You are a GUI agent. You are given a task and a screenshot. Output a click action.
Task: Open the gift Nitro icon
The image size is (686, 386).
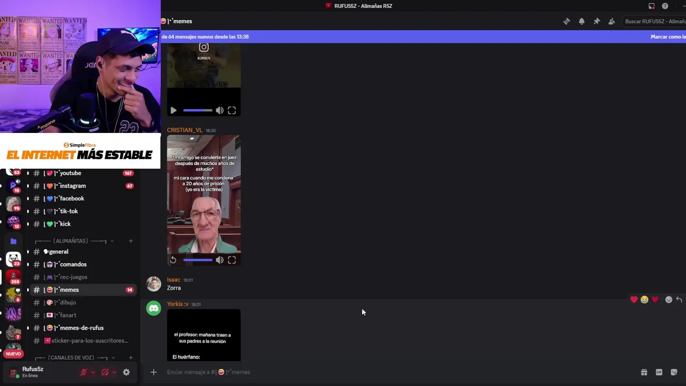tap(644, 372)
